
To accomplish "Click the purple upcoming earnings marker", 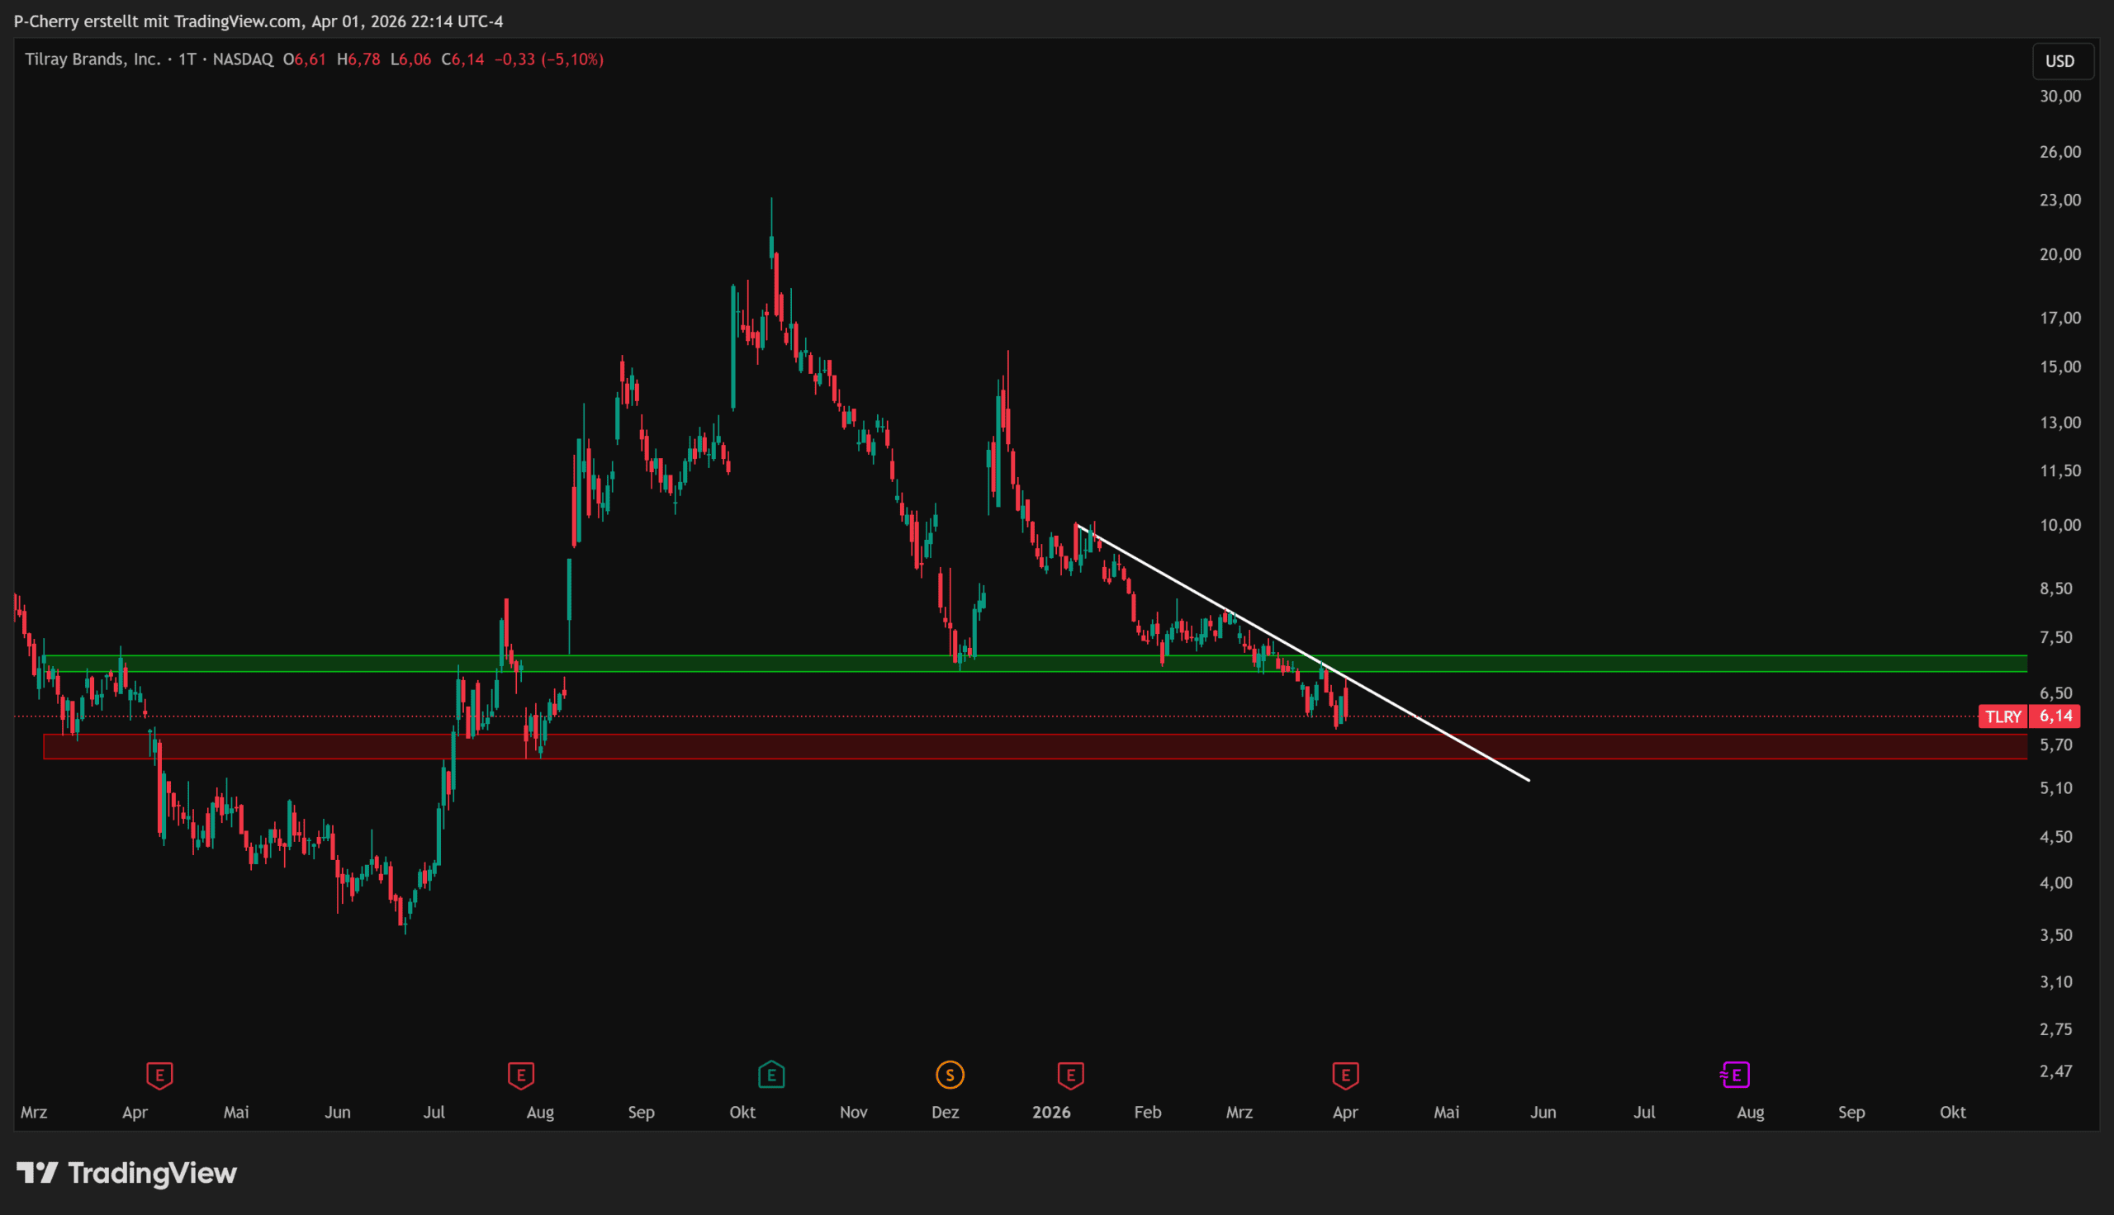I will (x=1735, y=1075).
